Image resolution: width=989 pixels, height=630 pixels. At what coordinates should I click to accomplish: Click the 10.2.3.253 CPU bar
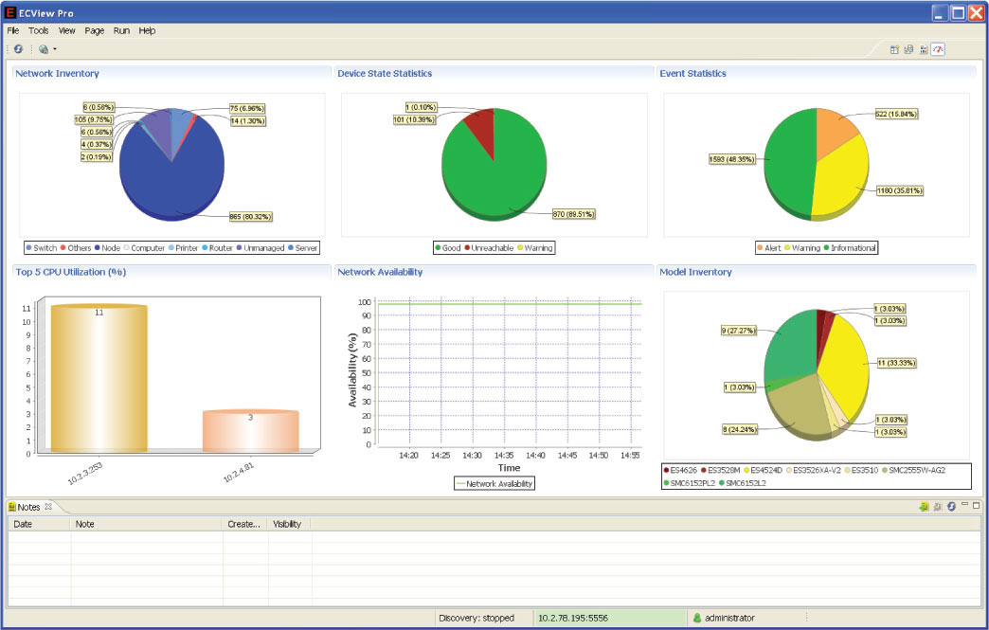click(x=99, y=378)
